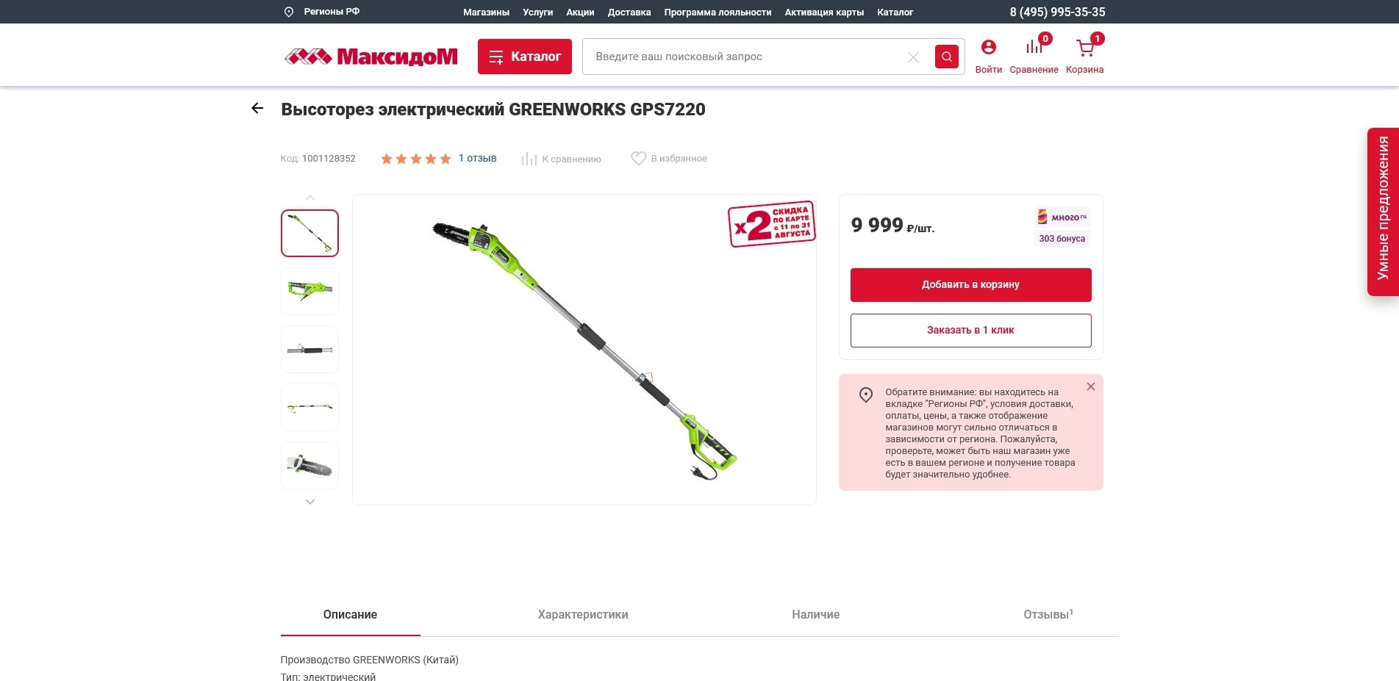This screenshot has width=1399, height=681.
Task: Expand the Каталог menu button
Action: pos(525,57)
